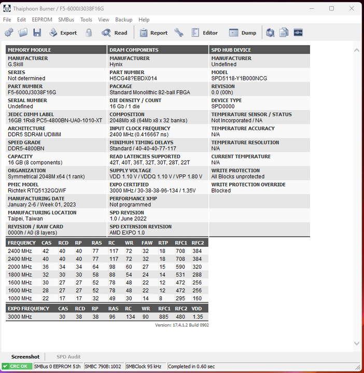Open the SMBus menu
This screenshot has width=364, height=373.
[66, 20]
